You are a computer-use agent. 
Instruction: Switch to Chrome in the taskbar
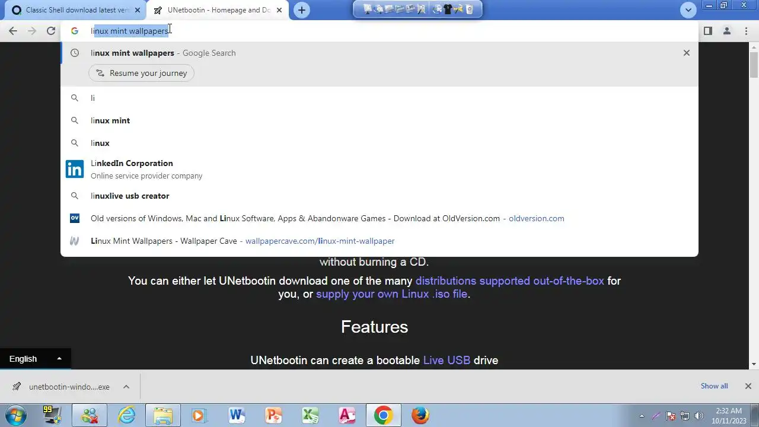(x=383, y=415)
